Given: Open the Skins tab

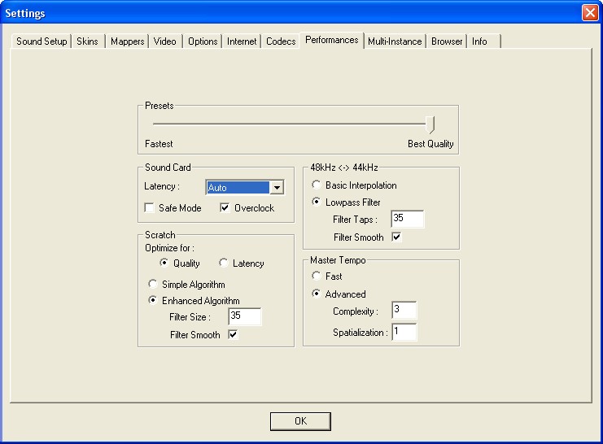Looking at the screenshot, I should coord(87,41).
